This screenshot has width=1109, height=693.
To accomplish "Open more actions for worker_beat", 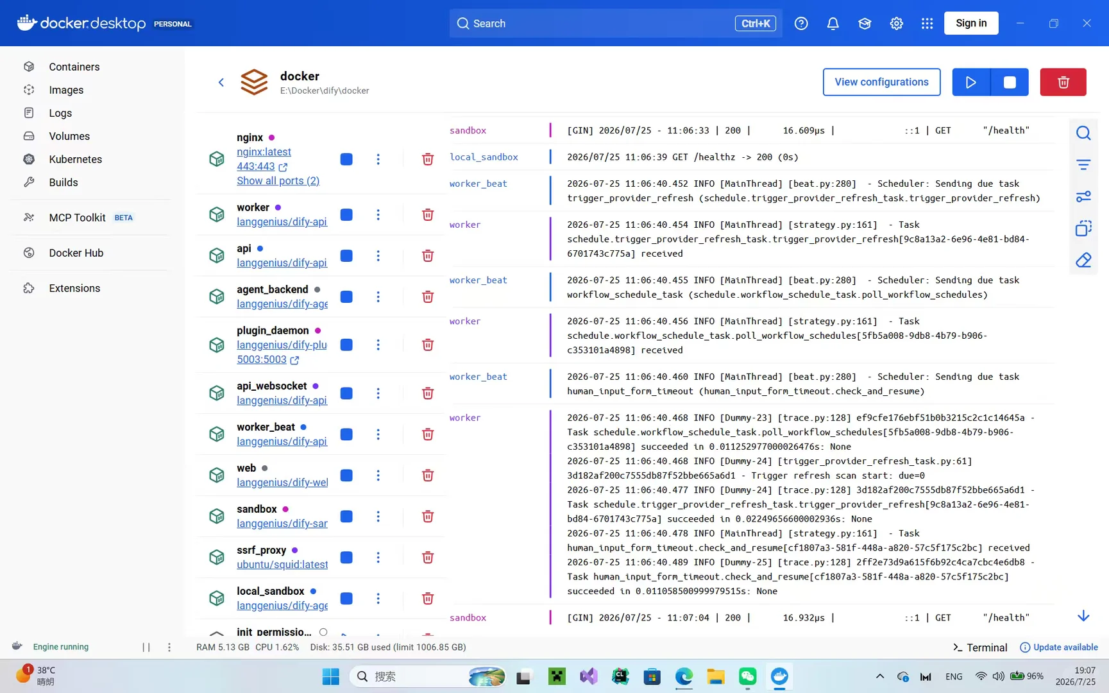I will click(378, 434).
